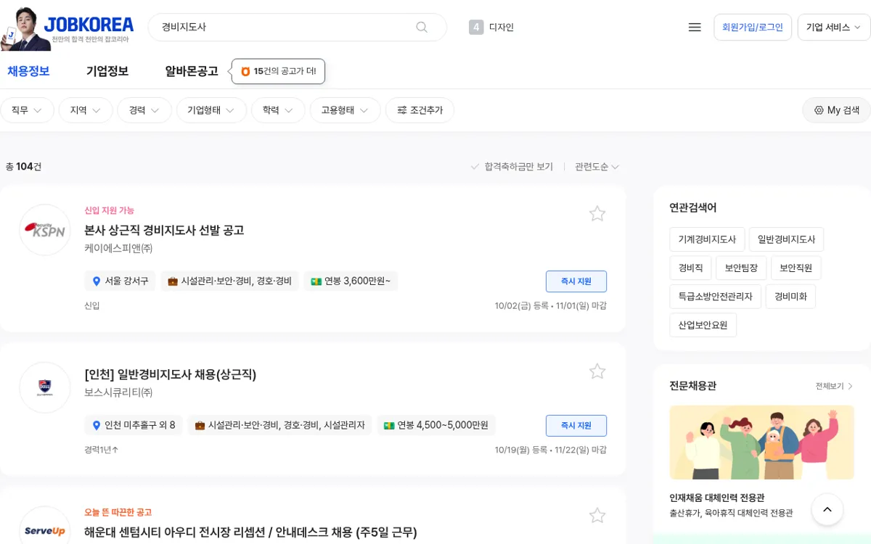The image size is (871, 544).
Task: Open 본사 상근직 경비지도사 선발 공고
Action: [164, 230]
